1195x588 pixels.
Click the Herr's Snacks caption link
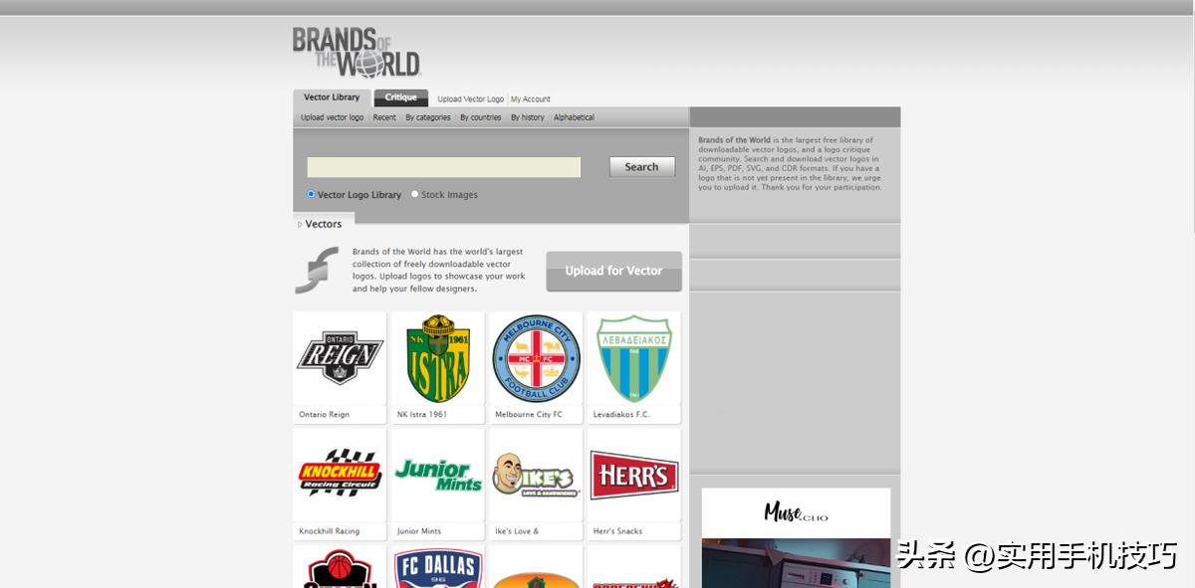617,531
